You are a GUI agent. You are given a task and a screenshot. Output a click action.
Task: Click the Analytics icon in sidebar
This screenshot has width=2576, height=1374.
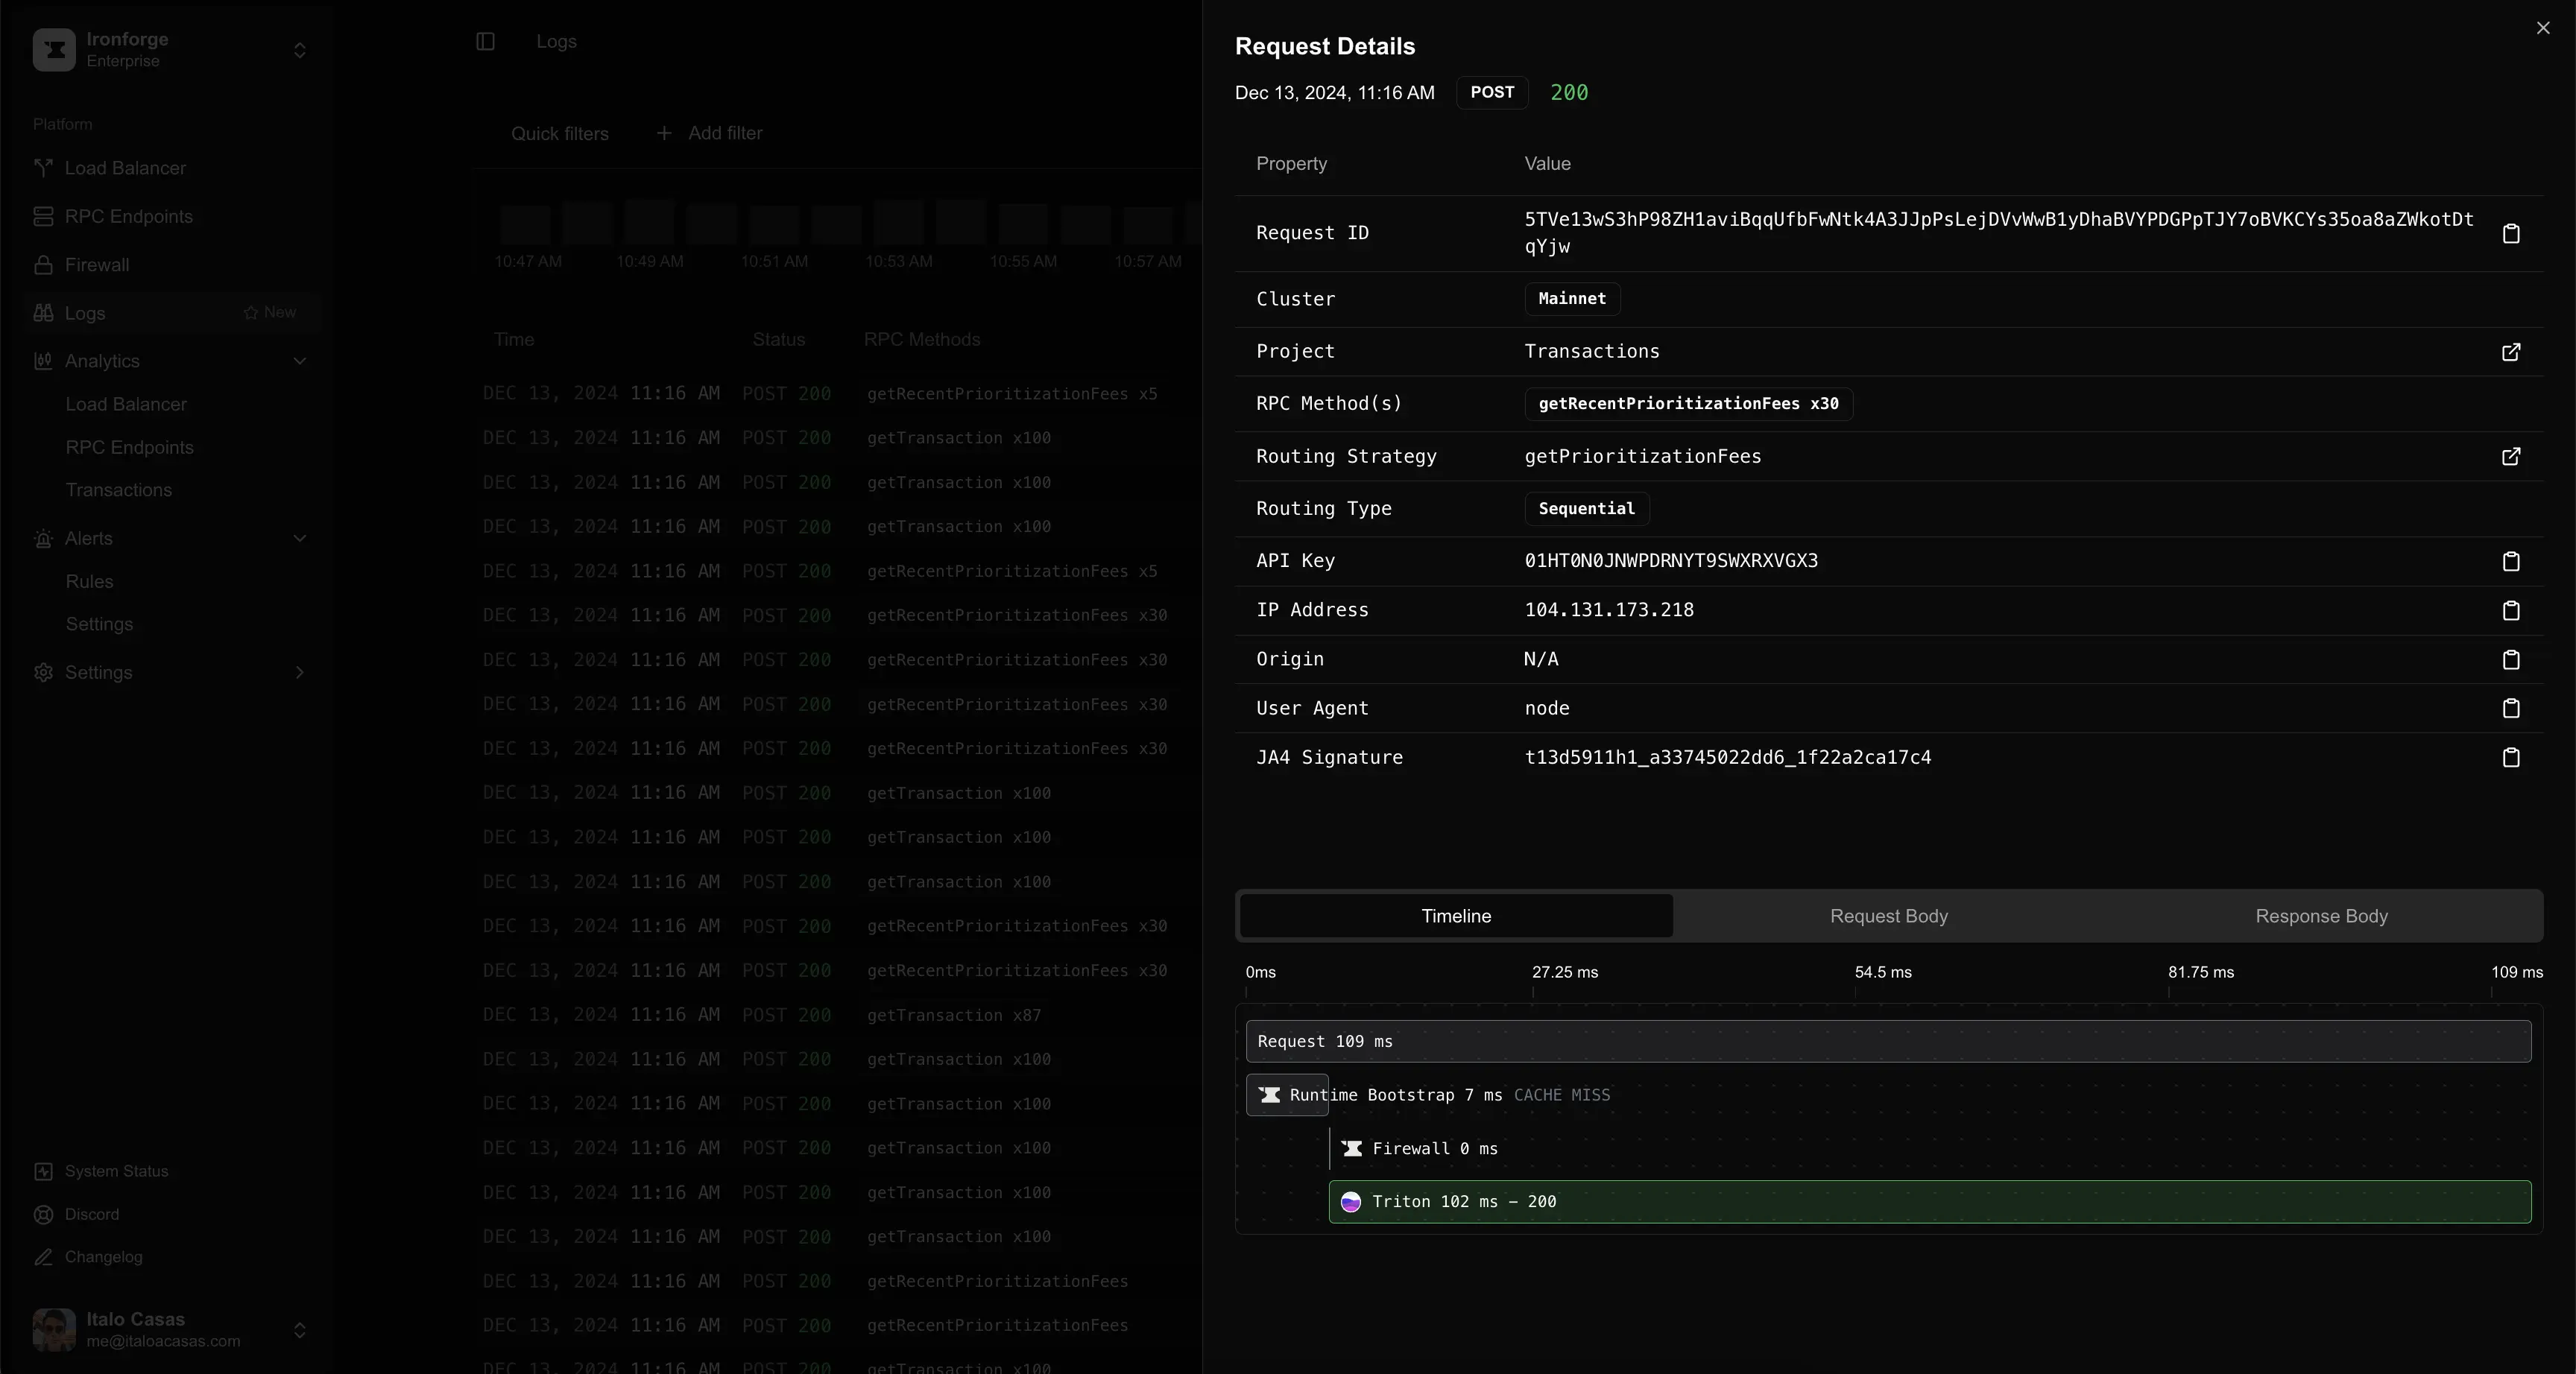42,359
